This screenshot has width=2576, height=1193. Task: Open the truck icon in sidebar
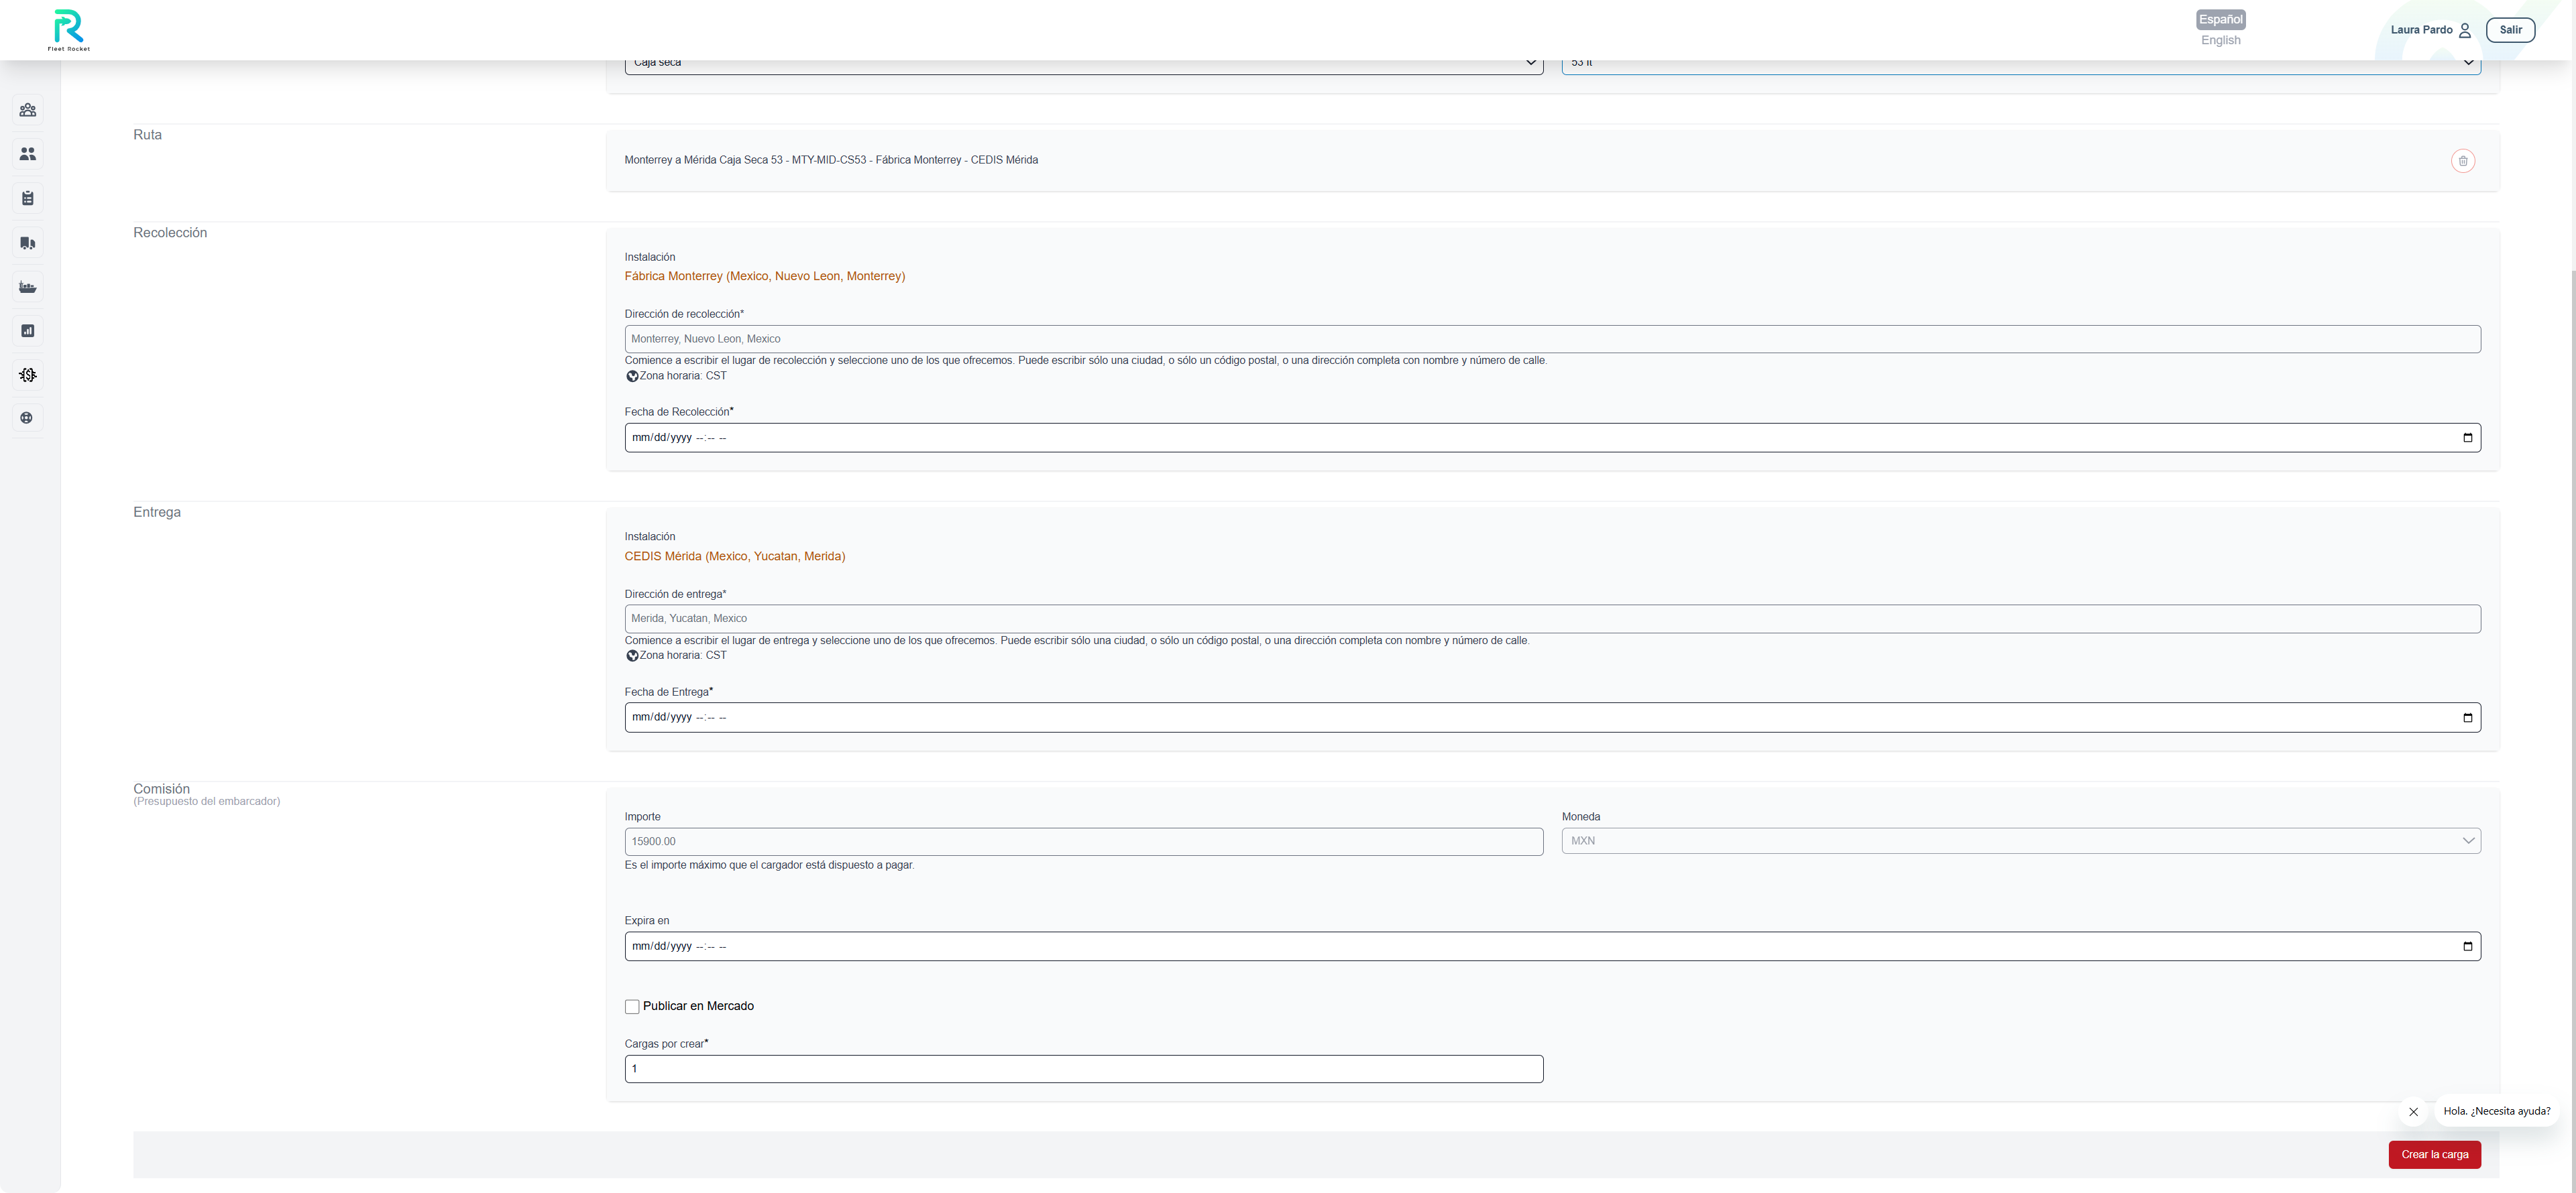coord(28,243)
